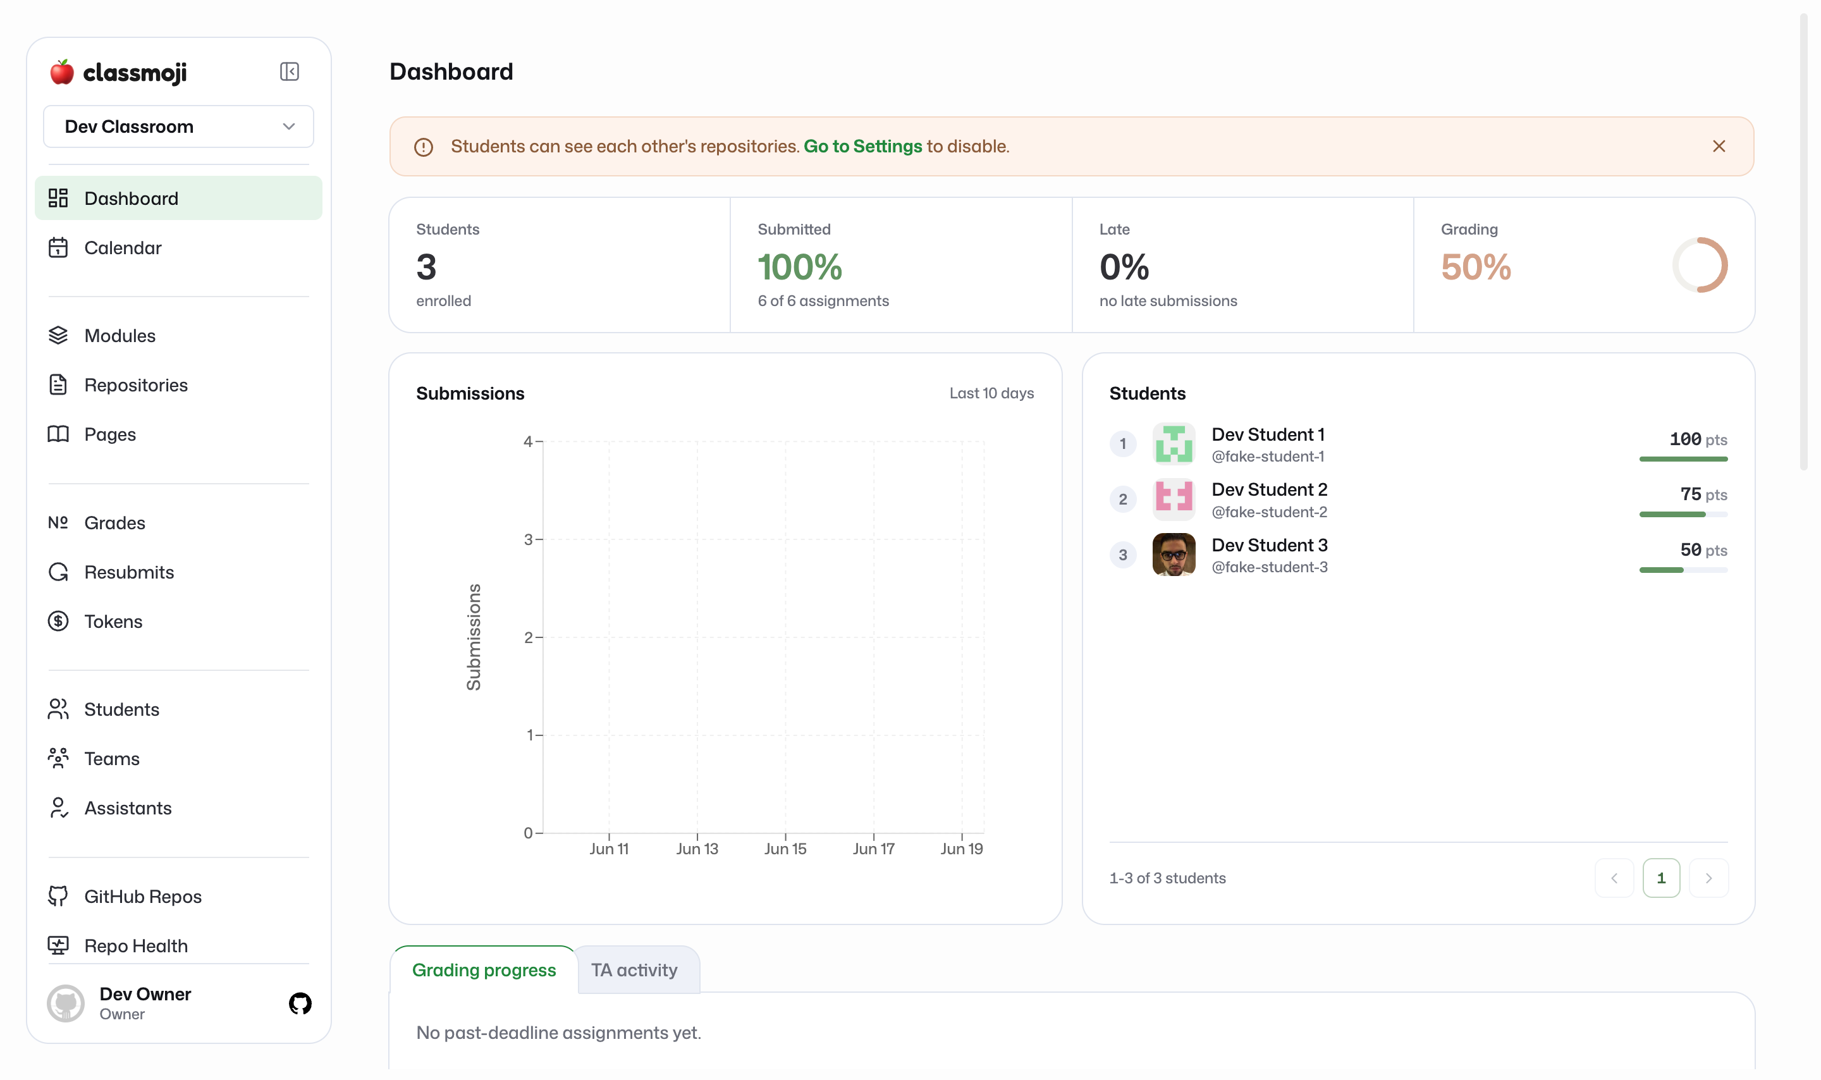Click the classmoji apple logo
The image size is (1821, 1080).
[x=62, y=72]
